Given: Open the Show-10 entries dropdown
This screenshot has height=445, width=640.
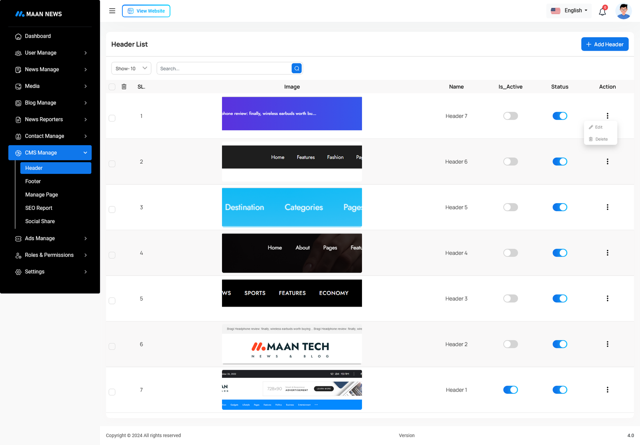Looking at the screenshot, I should [131, 68].
